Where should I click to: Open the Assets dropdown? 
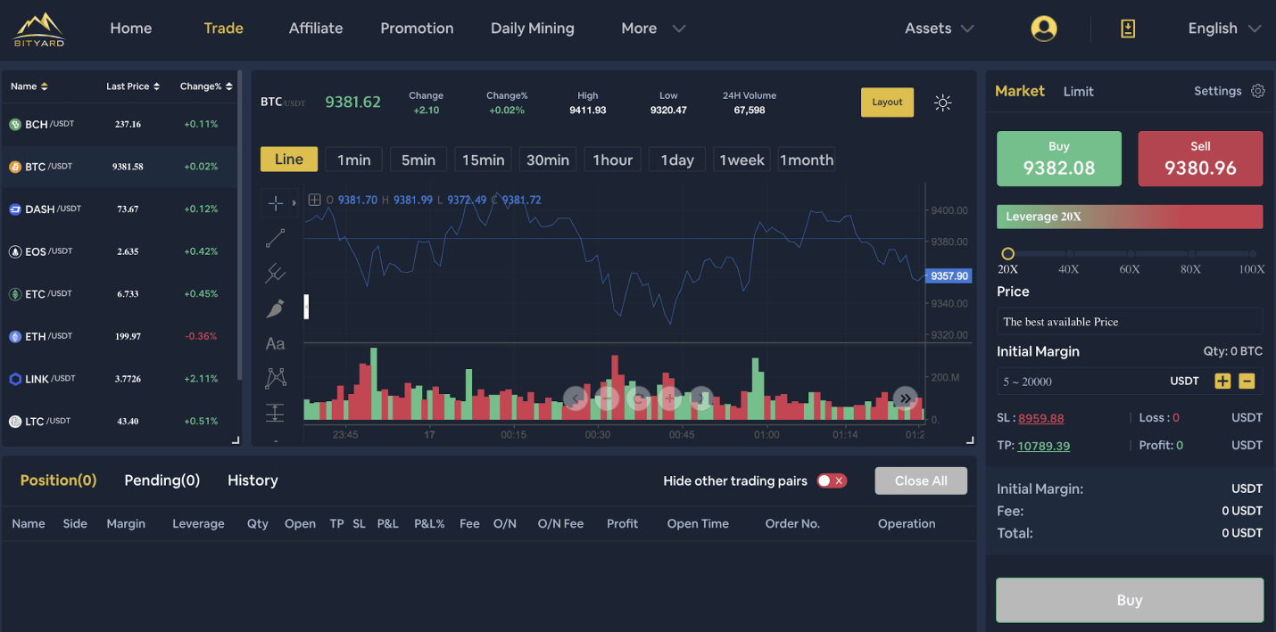point(939,29)
